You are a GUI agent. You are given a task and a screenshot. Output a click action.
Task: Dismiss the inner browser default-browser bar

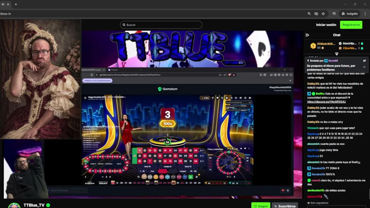290,81
